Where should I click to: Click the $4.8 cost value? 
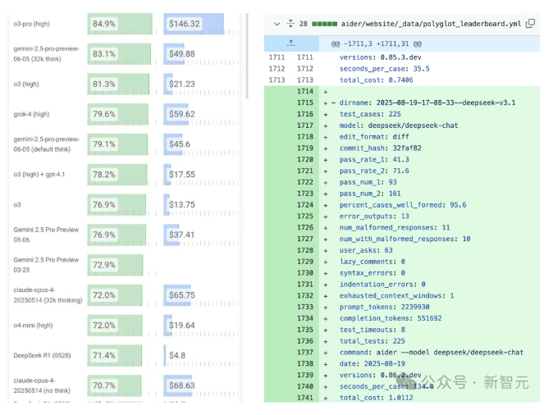177,355
